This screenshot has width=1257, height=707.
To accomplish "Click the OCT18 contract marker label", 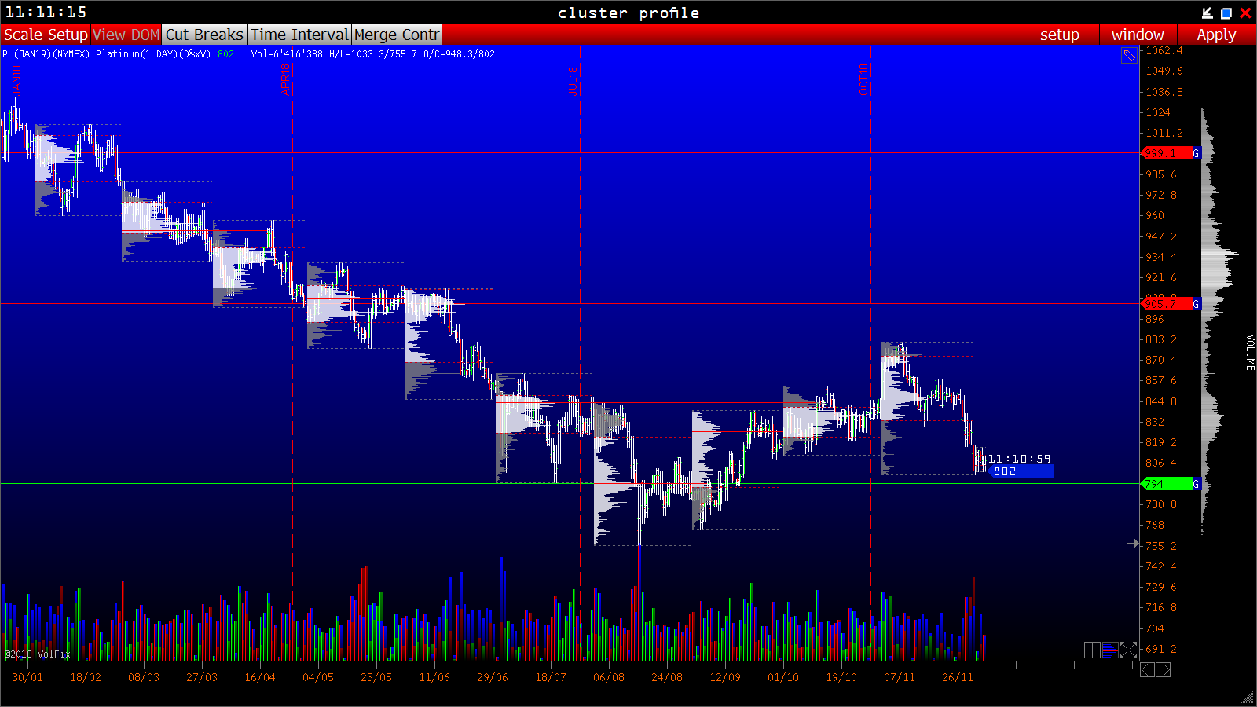I will click(x=863, y=79).
